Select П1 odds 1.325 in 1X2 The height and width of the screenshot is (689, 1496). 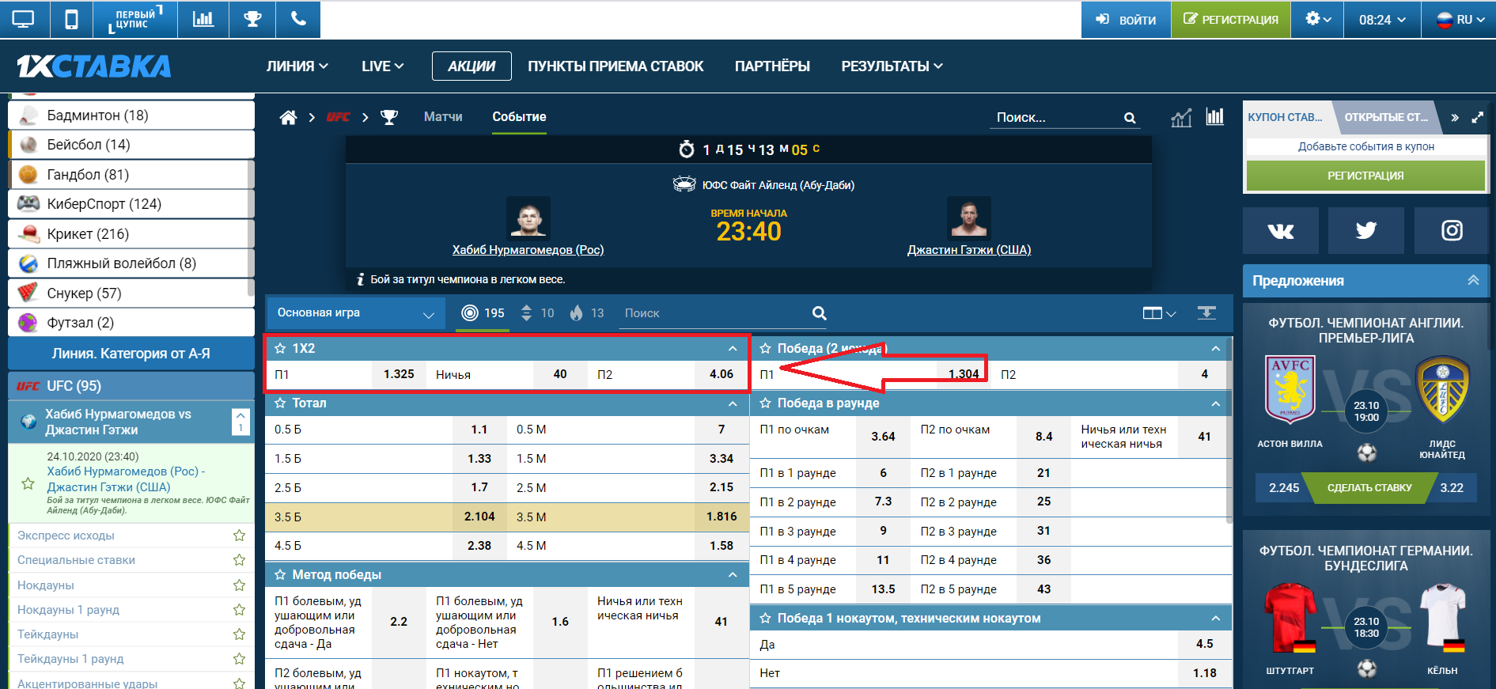point(399,374)
